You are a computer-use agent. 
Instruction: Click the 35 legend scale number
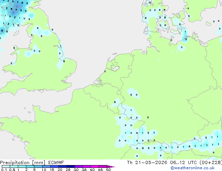(x=84, y=170)
